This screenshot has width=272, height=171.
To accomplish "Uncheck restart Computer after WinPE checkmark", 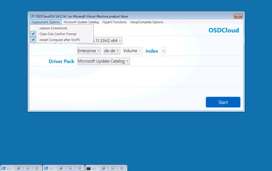I will click(x=33, y=40).
